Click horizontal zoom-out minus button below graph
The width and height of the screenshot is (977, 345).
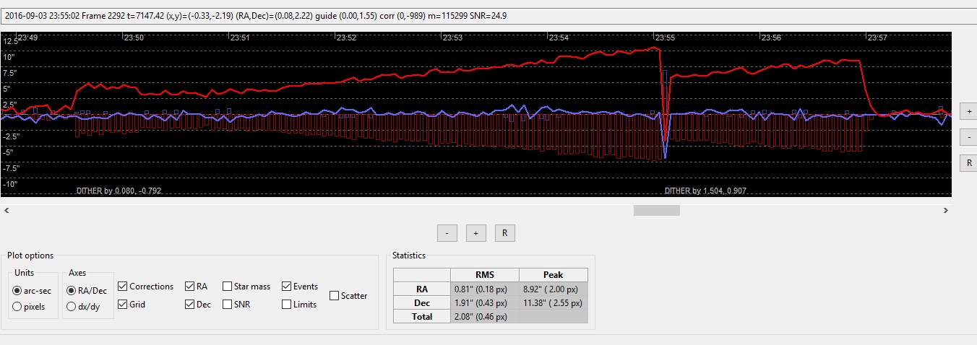coord(447,233)
